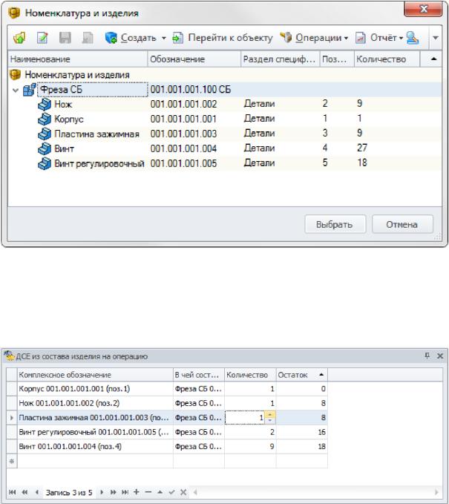The width and height of the screenshot is (449, 504).
Task: Click the Нож part icon
Action: (x=45, y=104)
